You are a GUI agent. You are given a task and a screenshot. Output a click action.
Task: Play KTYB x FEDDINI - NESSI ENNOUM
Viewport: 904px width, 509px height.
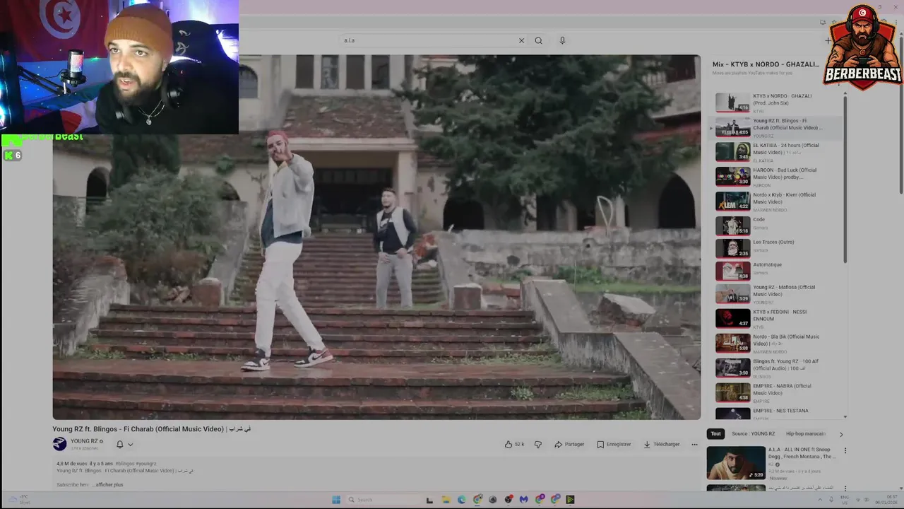pyautogui.click(x=777, y=318)
